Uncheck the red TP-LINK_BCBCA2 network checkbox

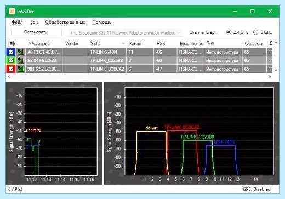coord(11,69)
